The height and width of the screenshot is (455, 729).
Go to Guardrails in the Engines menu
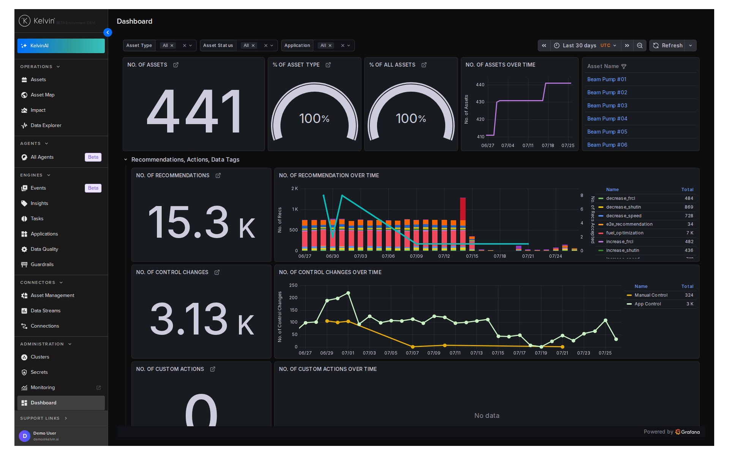42,265
